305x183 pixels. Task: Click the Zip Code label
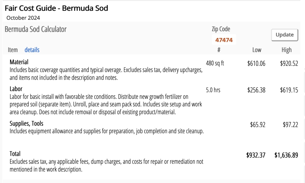tap(221, 29)
